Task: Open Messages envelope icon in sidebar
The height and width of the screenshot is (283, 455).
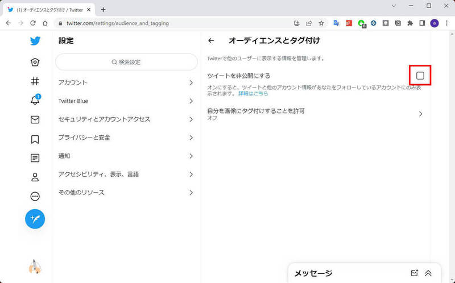Action: coord(35,119)
